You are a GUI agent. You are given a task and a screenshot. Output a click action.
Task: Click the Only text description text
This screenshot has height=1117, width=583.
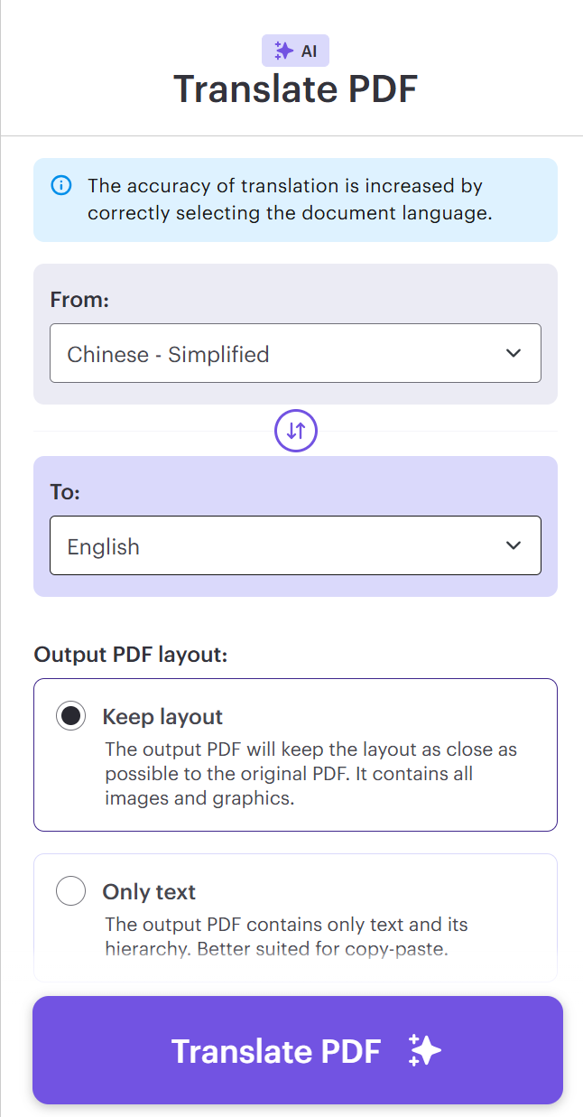[286, 936]
